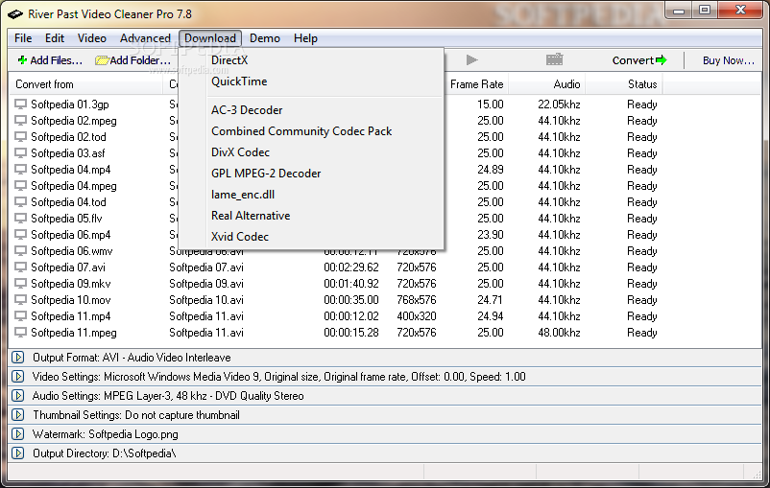Click monitor icon beside Softpedia 07.avi
770x488 pixels.
click(x=20, y=267)
